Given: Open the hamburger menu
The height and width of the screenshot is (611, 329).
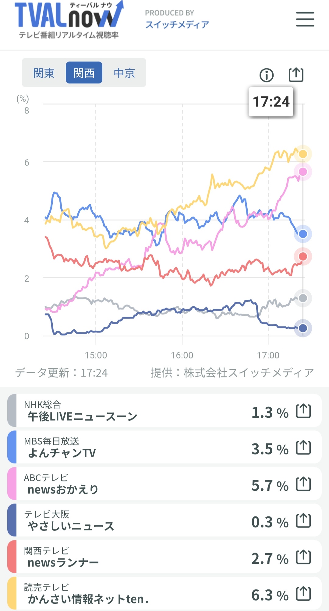Looking at the screenshot, I should (x=305, y=19).
